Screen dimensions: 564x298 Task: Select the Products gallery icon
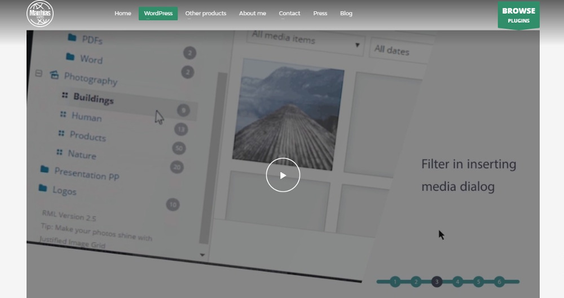61,133
